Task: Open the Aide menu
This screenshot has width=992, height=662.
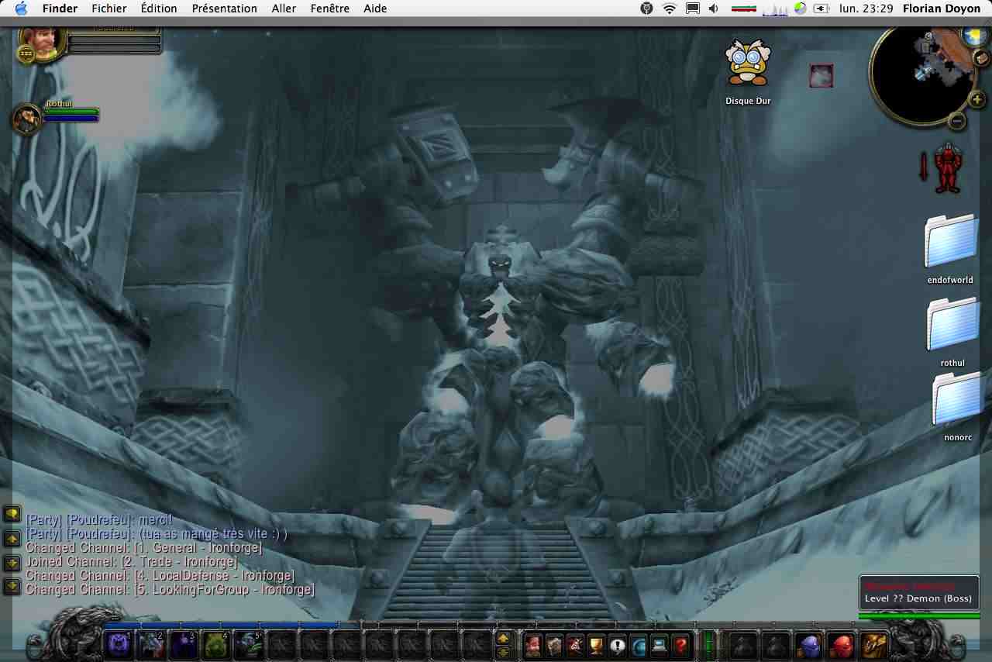Action: [x=375, y=9]
